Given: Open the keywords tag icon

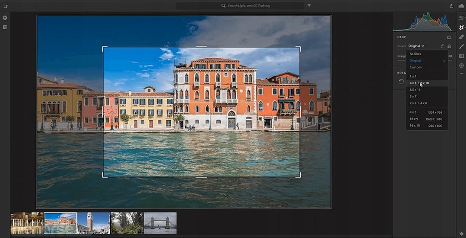Looking at the screenshot, I should (x=461, y=233).
